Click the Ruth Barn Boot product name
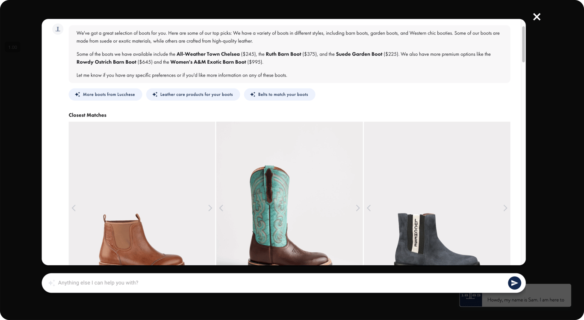This screenshot has height=320, width=584. pyautogui.click(x=283, y=54)
